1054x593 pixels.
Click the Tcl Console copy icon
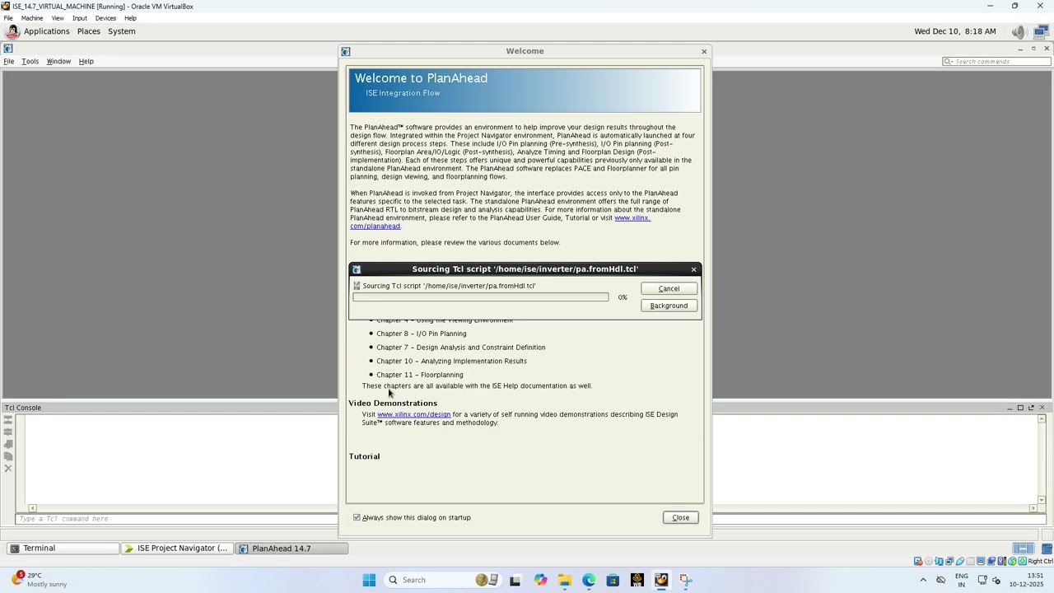pyautogui.click(x=8, y=456)
